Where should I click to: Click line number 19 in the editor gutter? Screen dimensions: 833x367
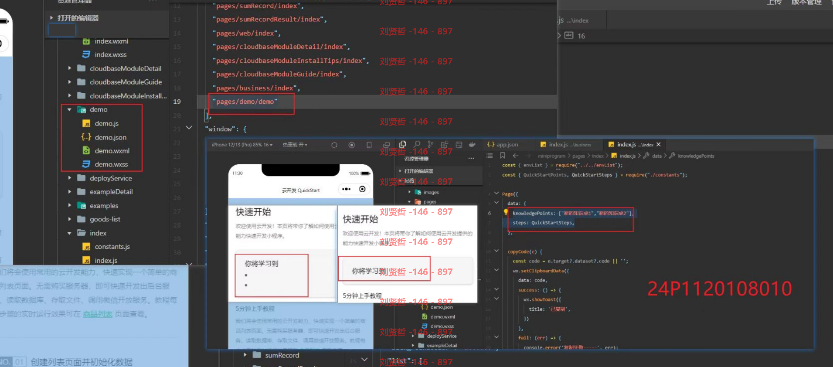point(177,102)
